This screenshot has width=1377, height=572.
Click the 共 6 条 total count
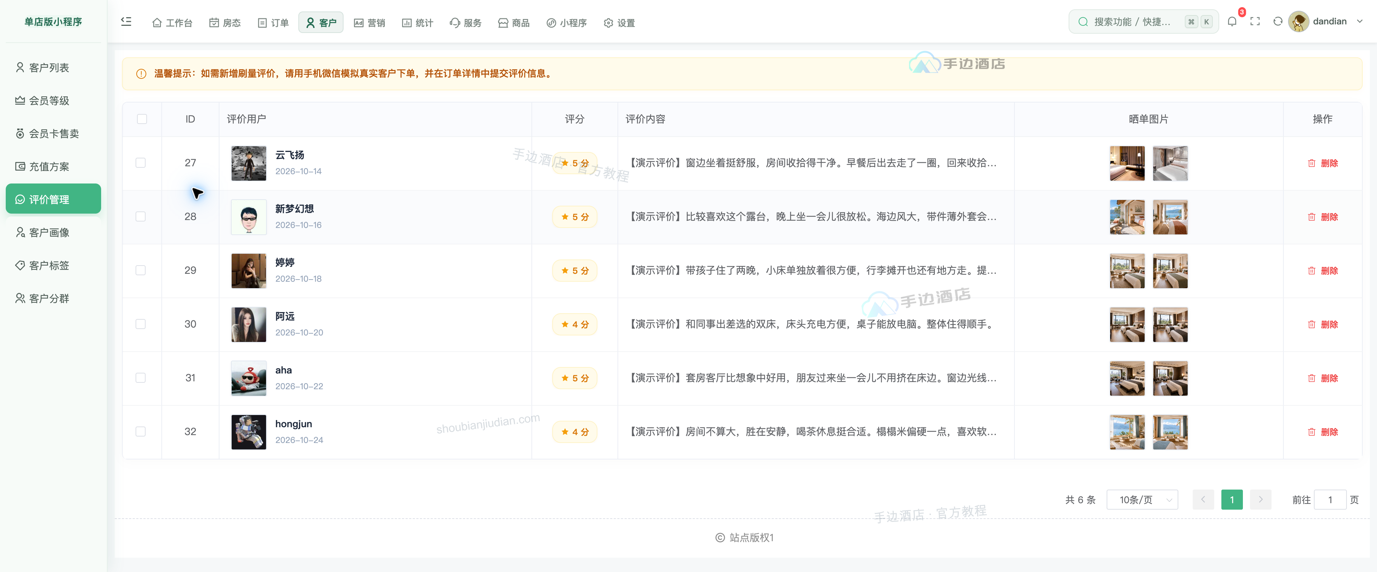point(1080,499)
